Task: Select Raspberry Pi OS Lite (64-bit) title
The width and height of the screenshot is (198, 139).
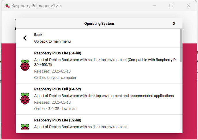Action: tap(57, 53)
